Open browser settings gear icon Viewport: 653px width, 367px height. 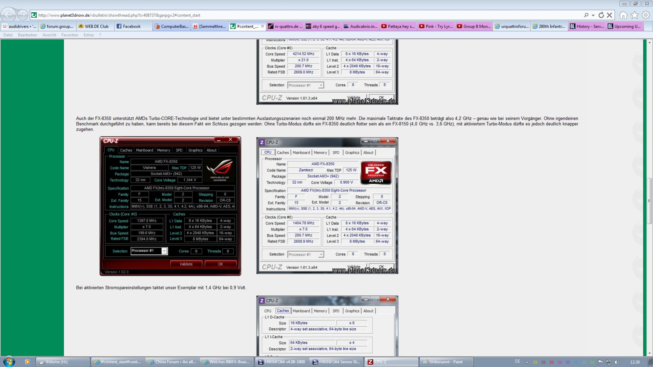(646, 15)
